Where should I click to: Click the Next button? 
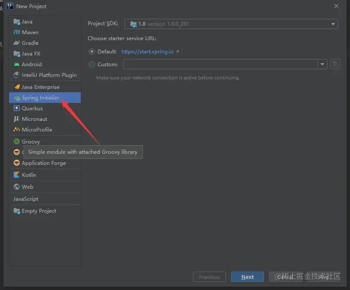[x=247, y=277]
